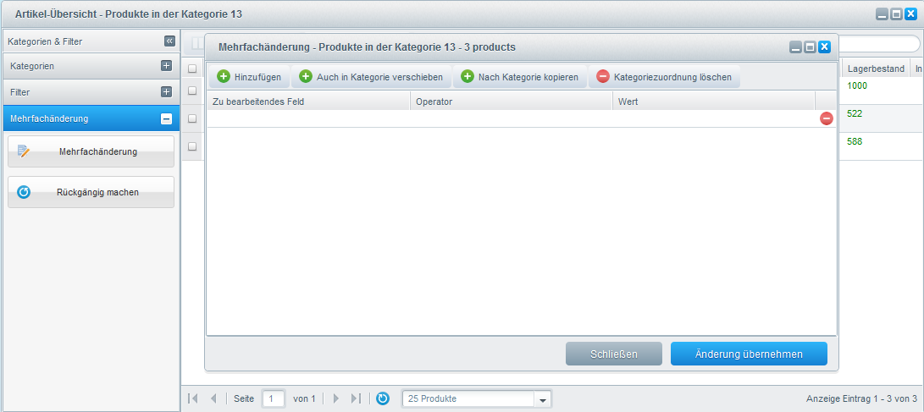Open the 25 Produkte page size dropdown
Image resolution: width=924 pixels, height=412 pixels.
[x=544, y=398]
